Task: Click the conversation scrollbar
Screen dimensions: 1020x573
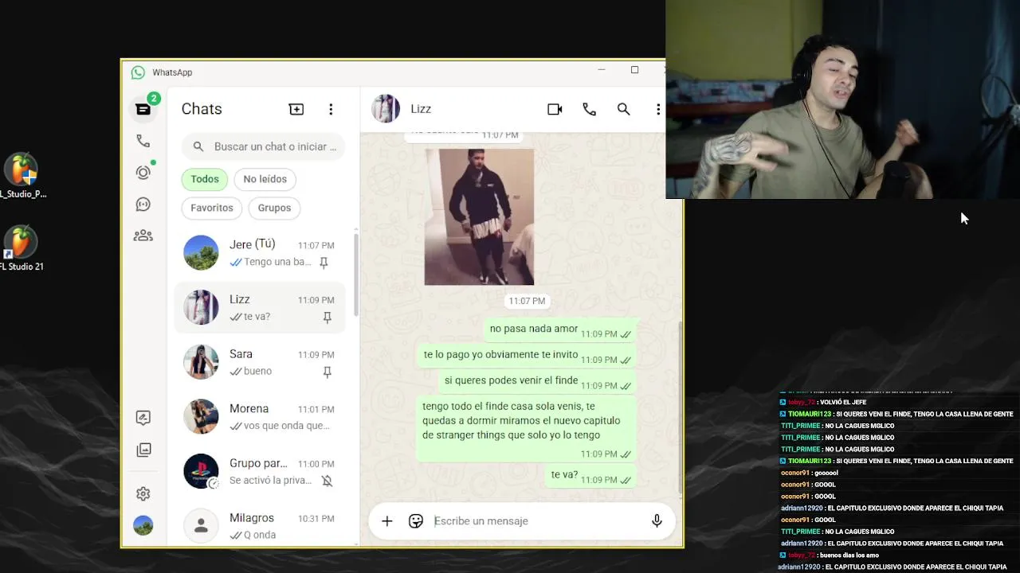Action: tap(680, 407)
